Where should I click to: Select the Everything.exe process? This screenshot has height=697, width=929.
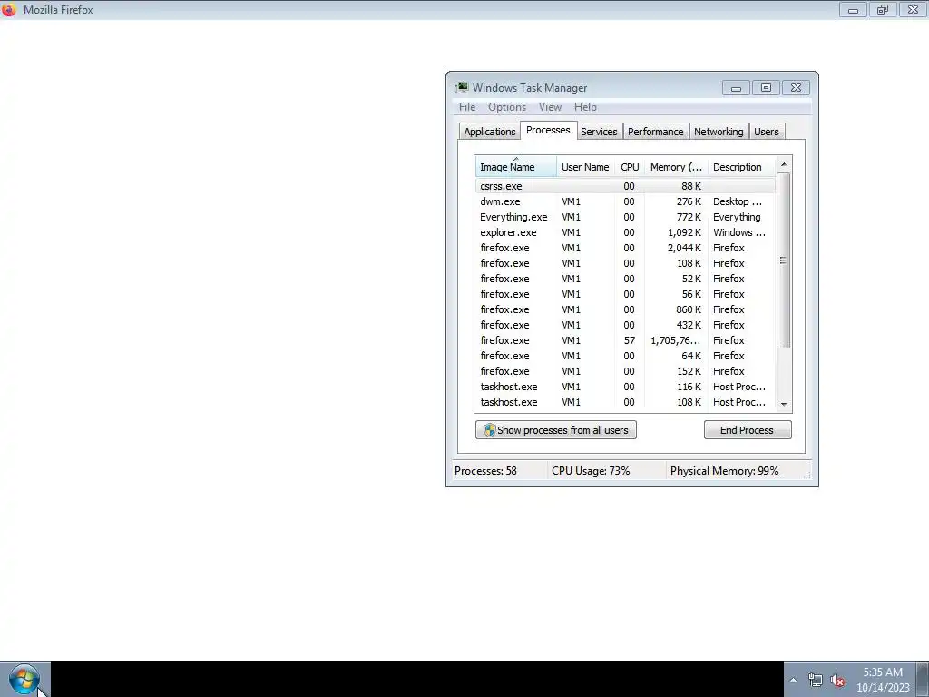coord(625,217)
